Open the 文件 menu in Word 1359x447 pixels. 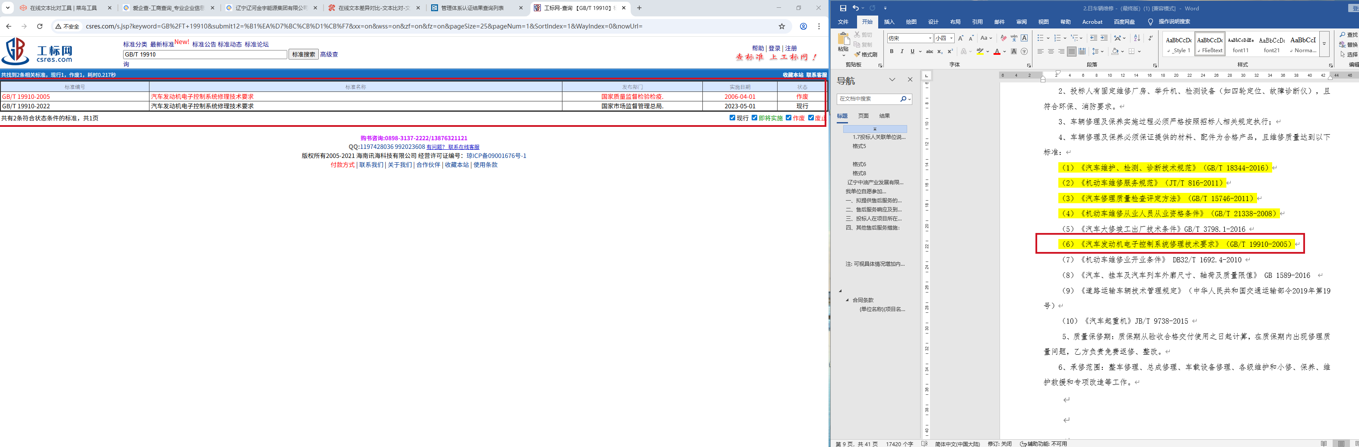[x=843, y=22]
